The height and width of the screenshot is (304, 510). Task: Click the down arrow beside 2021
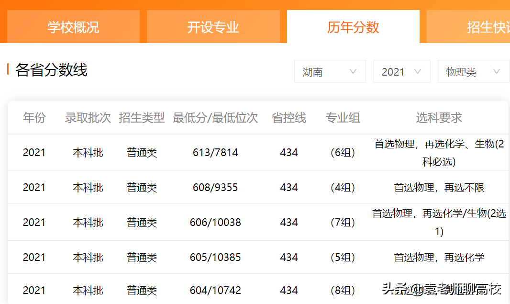point(419,71)
